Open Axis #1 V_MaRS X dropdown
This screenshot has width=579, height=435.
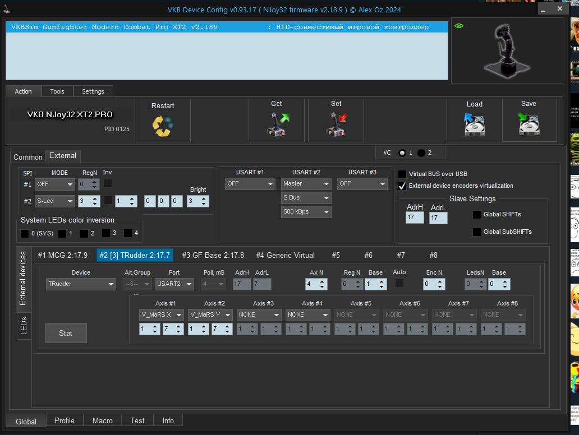pyautogui.click(x=162, y=314)
